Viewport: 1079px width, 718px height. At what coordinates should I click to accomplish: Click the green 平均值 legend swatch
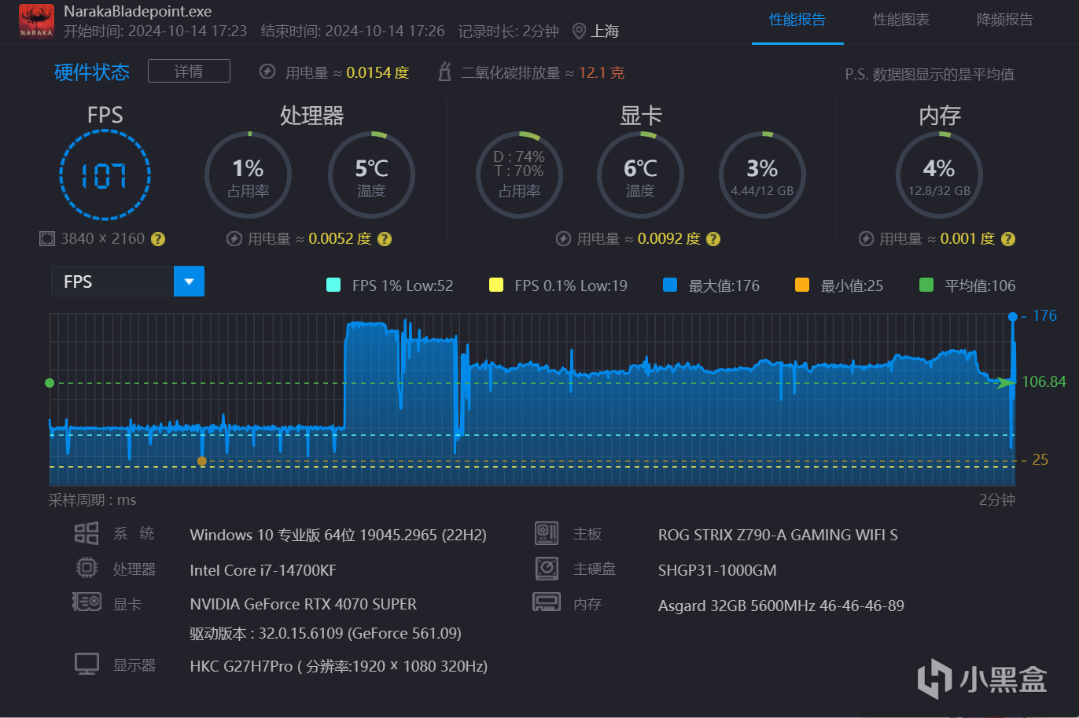click(x=926, y=285)
